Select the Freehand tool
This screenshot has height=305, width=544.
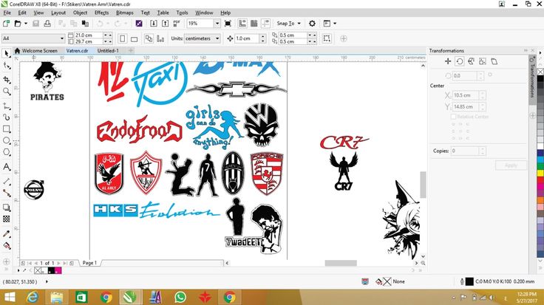(6, 106)
